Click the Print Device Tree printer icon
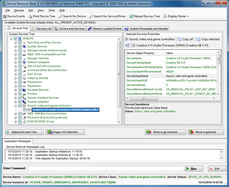The image size is (229, 187). click(x=30, y=16)
